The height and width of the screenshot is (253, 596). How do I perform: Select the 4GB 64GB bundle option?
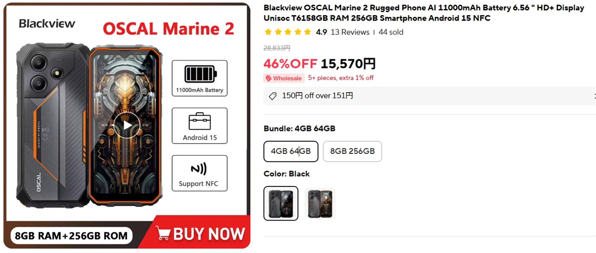pyautogui.click(x=291, y=151)
